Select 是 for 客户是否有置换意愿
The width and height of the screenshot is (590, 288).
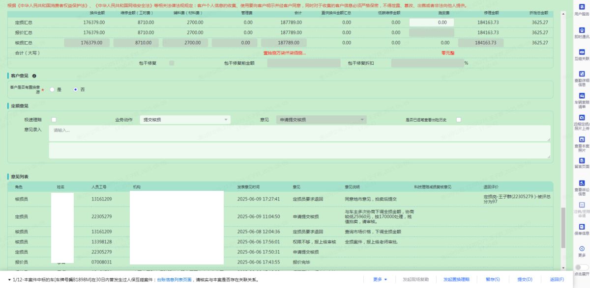coord(52,89)
